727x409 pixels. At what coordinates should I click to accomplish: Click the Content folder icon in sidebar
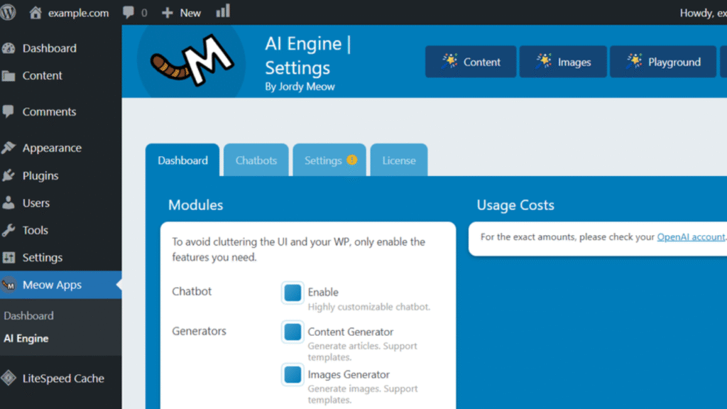click(x=9, y=75)
